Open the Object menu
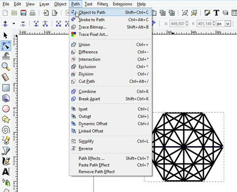 click(60, 4)
